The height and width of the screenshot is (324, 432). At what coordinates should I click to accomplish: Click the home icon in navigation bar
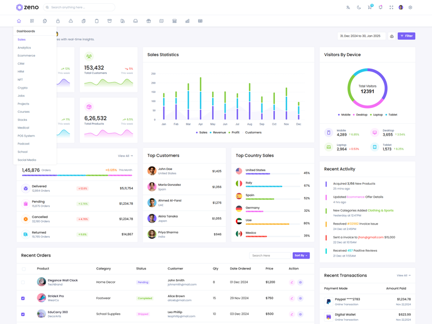pyautogui.click(x=19, y=21)
